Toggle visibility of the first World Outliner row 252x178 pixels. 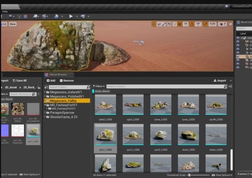click(x=238, y=38)
